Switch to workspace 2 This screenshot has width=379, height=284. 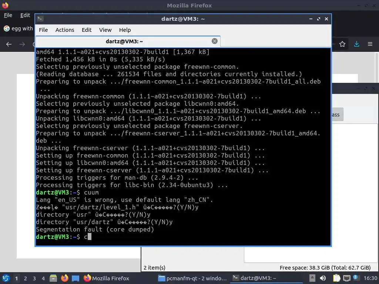[26, 278]
